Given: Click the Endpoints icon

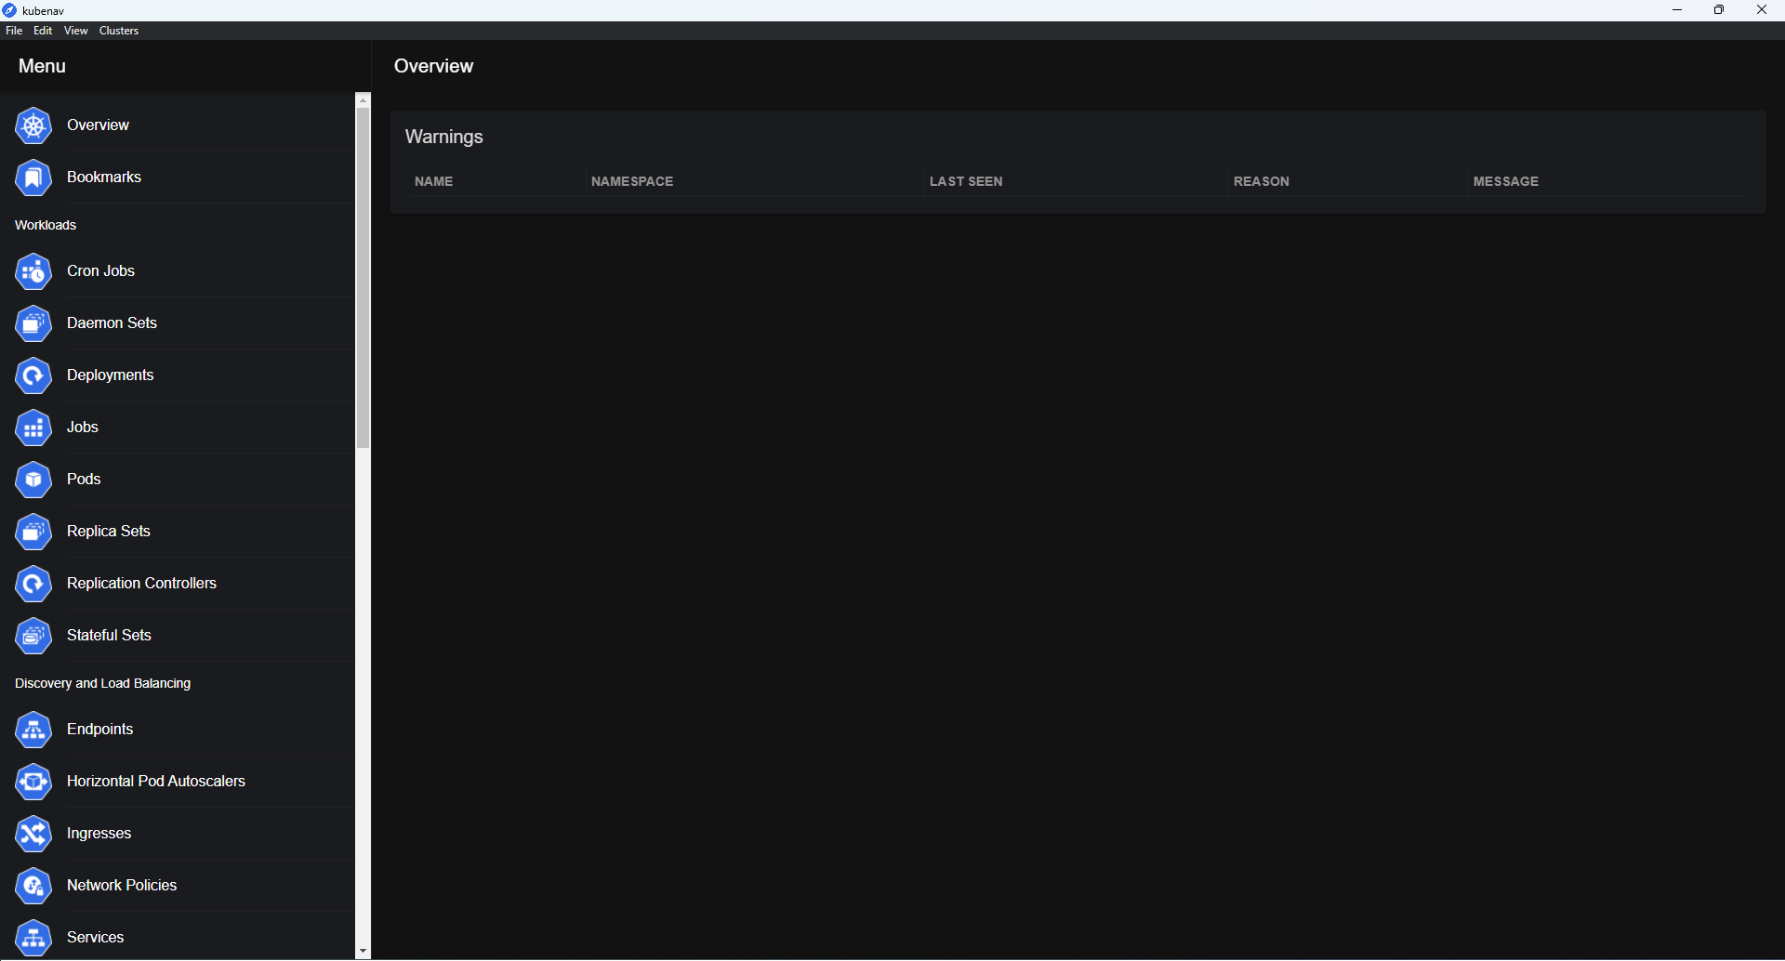Looking at the screenshot, I should coord(33,730).
